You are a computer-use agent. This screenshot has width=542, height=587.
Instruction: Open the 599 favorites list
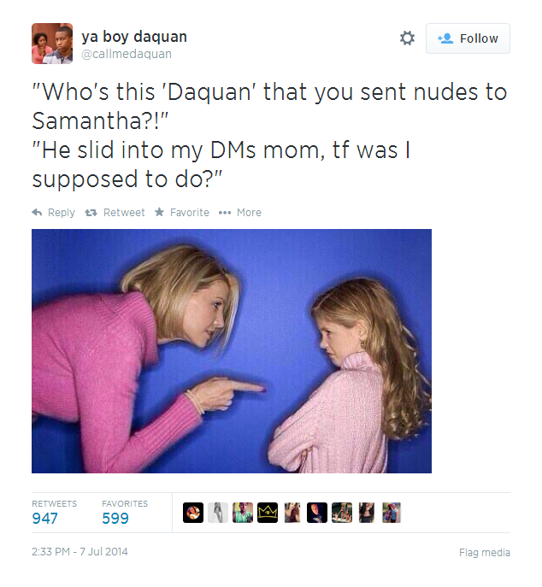tap(125, 513)
